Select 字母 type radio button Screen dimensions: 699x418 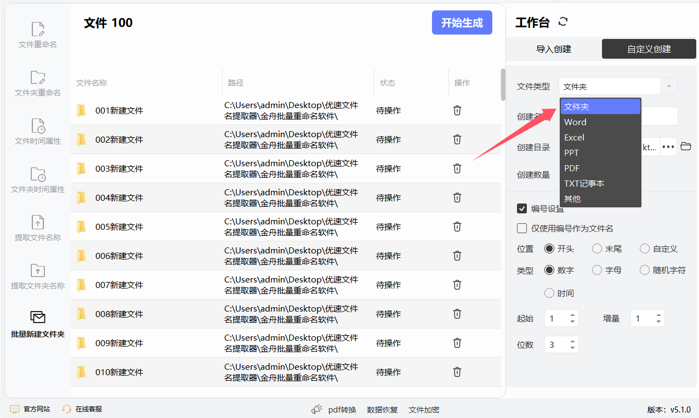click(597, 270)
